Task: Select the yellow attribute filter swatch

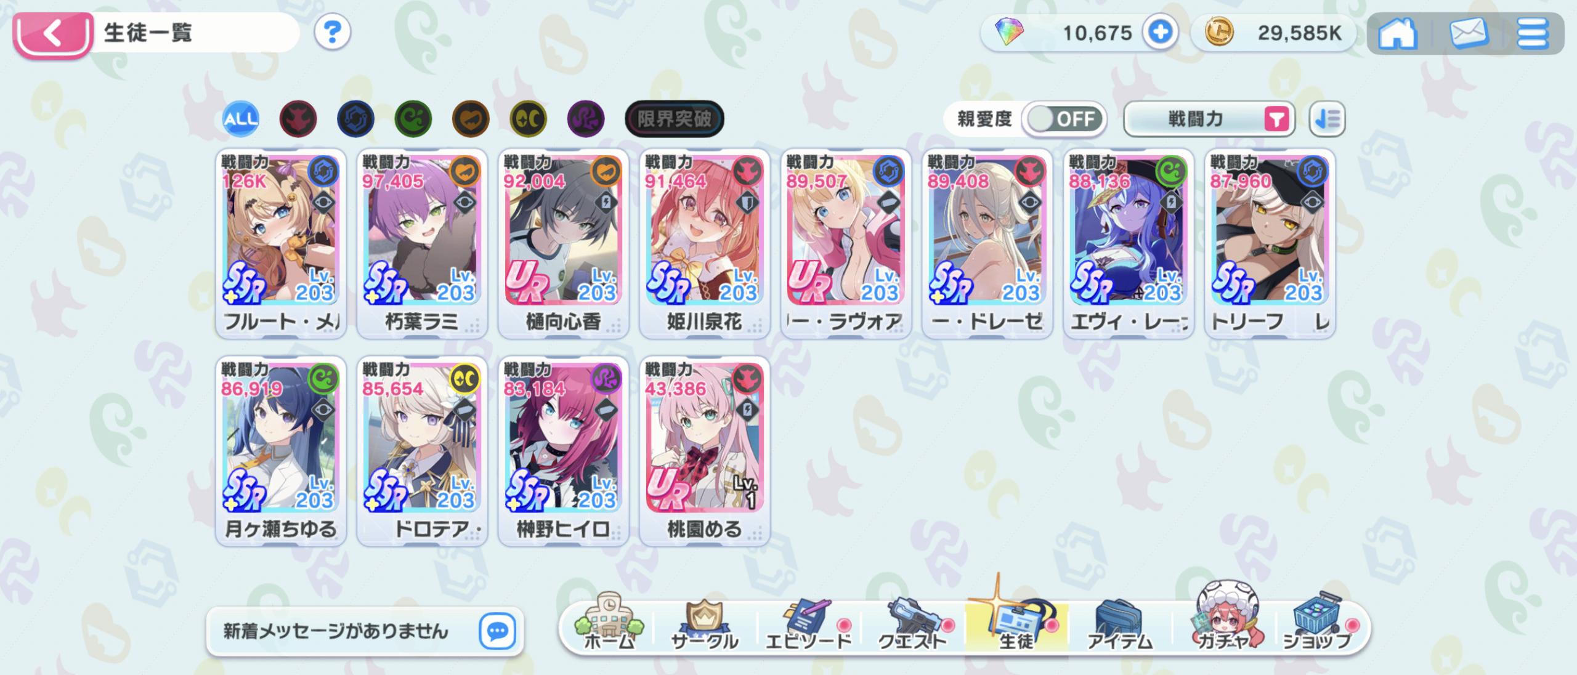Action: pyautogui.click(x=529, y=119)
